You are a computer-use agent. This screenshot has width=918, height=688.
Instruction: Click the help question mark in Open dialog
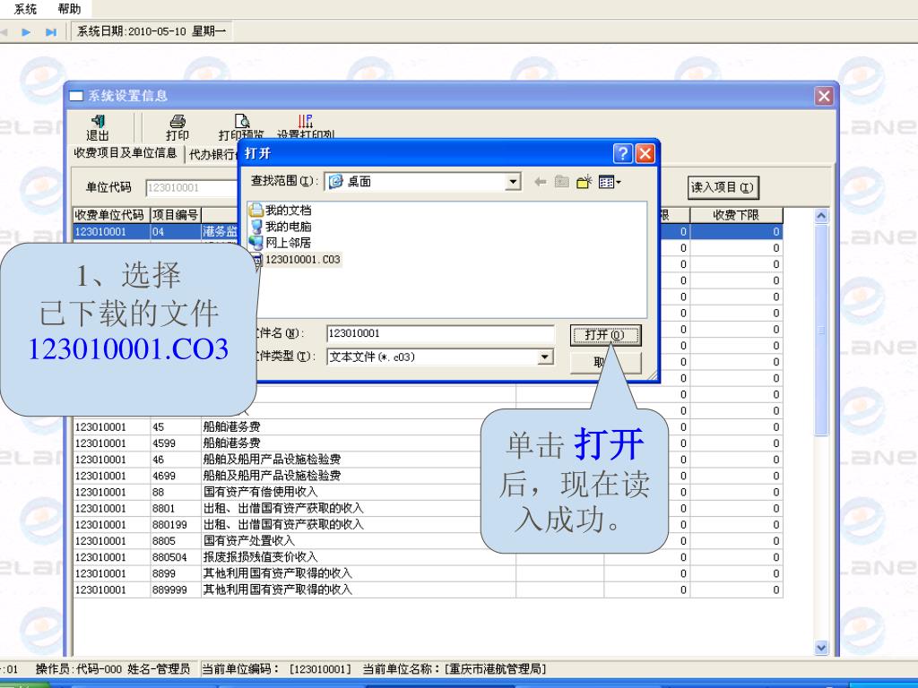coord(622,153)
